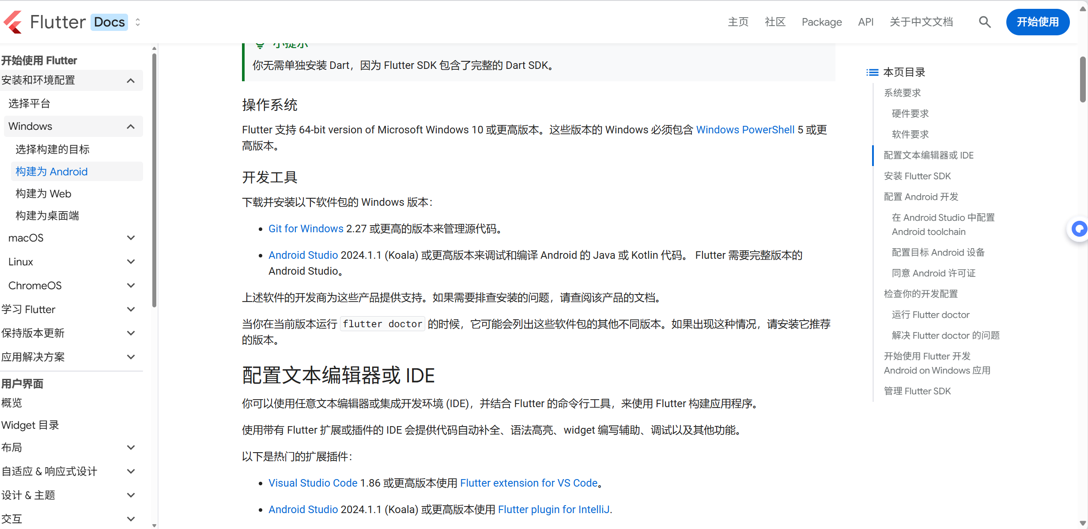Click the page scrollbar up arrow
Viewport: 1088px width, 529px height.
tap(1083, 9)
